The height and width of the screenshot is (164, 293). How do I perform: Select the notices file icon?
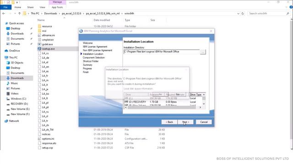point(39,134)
